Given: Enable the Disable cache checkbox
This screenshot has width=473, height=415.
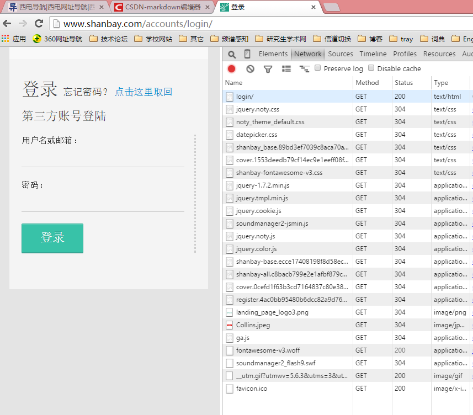Looking at the screenshot, I should pyautogui.click(x=371, y=68).
